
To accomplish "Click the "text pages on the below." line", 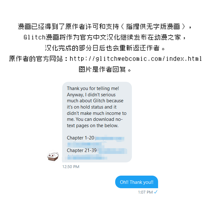I will [92, 126].
